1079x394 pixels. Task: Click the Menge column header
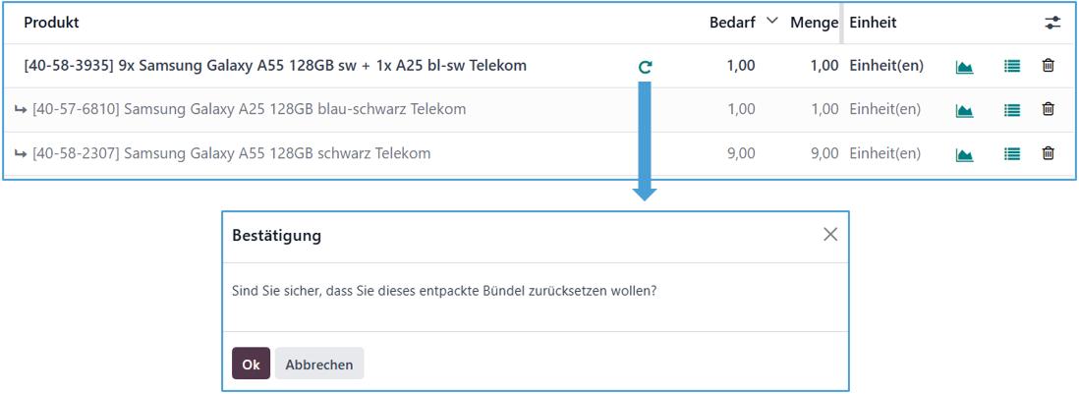click(814, 23)
